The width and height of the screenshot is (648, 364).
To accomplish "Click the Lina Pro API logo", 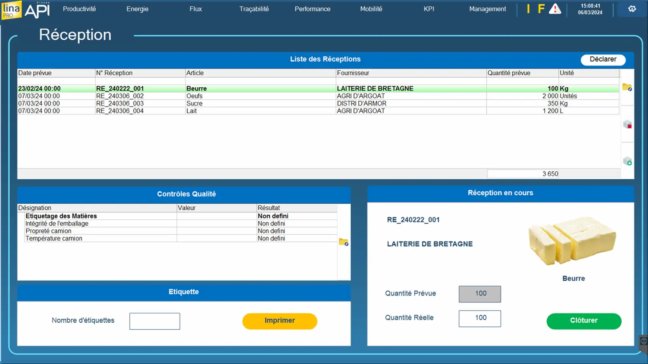I will pos(26,10).
